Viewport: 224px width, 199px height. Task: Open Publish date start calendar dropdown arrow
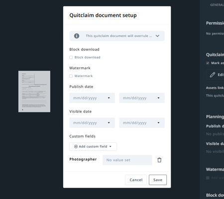109,98
